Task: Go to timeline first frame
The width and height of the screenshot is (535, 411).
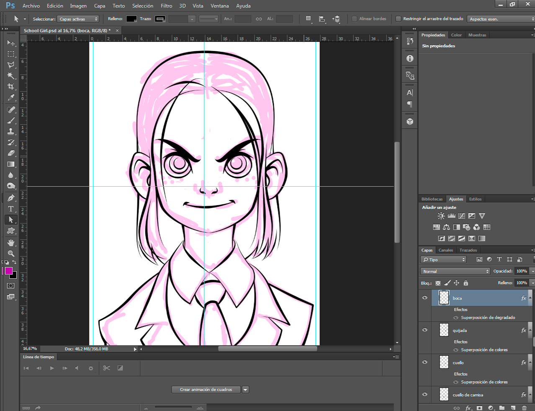Action: coord(26,368)
